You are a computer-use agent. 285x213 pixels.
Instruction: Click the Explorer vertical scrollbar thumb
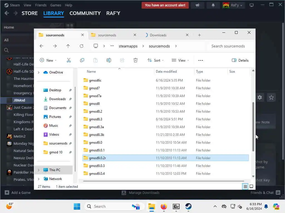[x=253, y=126]
